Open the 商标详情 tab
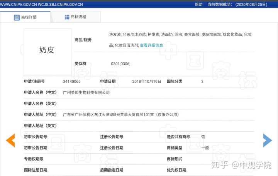 pyautogui.click(x=25, y=17)
